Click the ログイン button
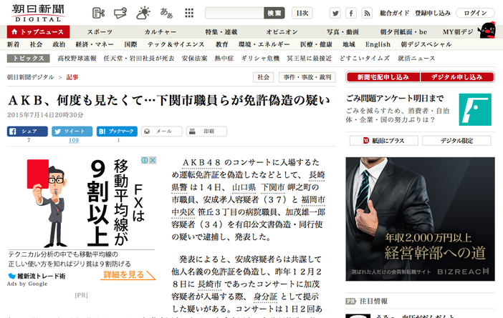 [475, 13]
